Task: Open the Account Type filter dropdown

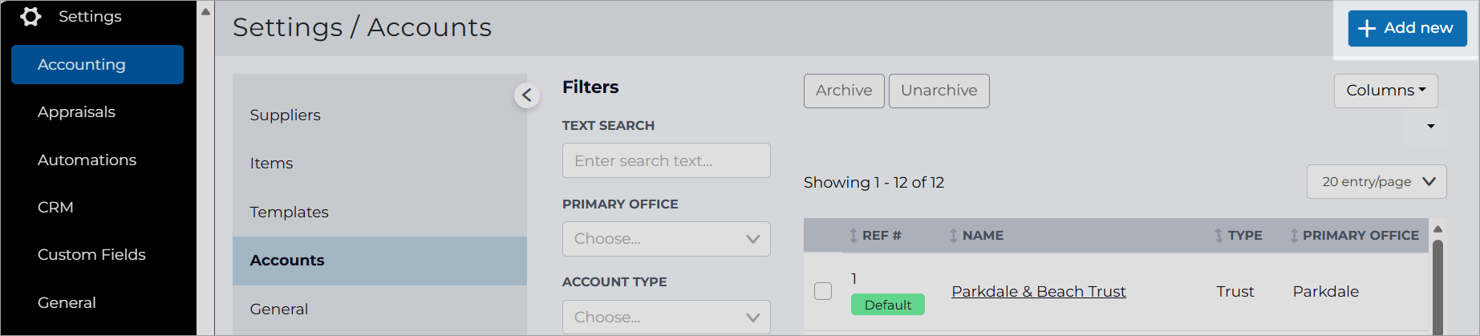Action: 666,318
